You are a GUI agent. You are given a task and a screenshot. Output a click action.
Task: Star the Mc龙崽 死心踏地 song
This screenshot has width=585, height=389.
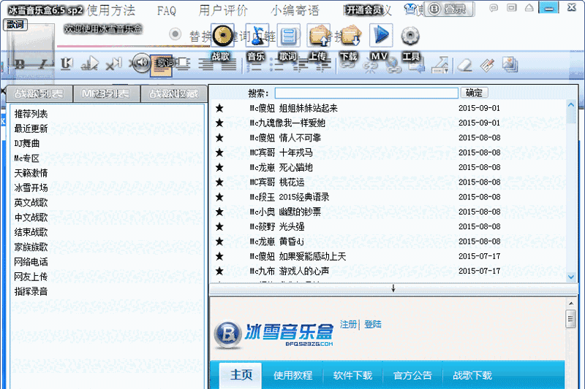219,168
